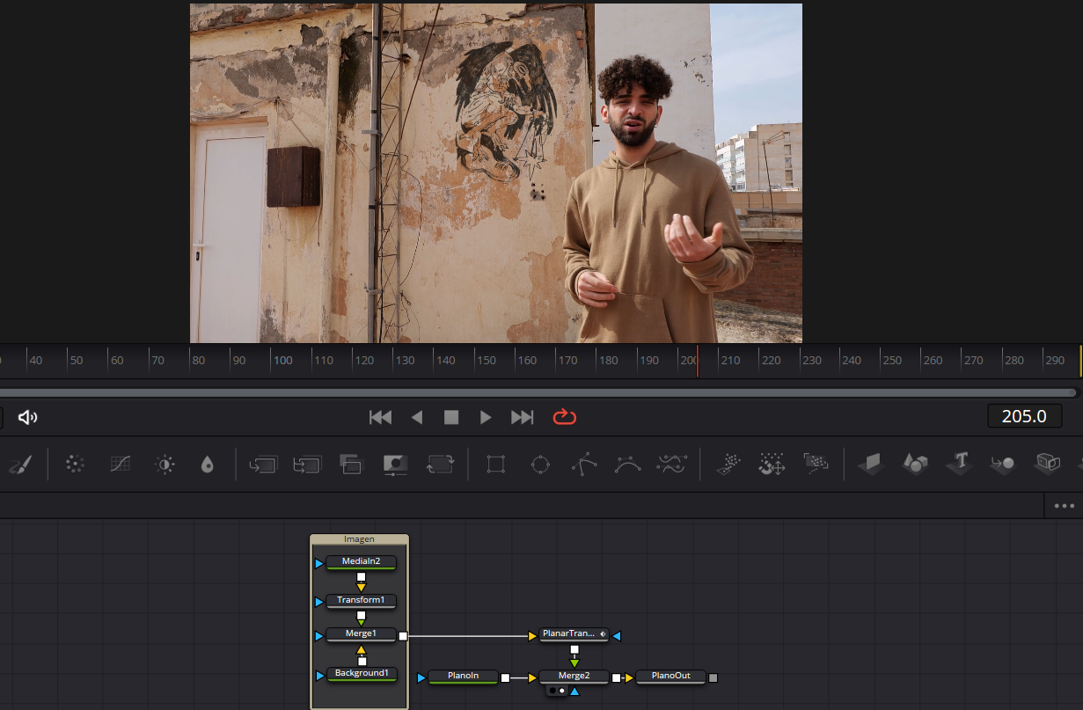Add a pEmitter particle node

point(728,464)
